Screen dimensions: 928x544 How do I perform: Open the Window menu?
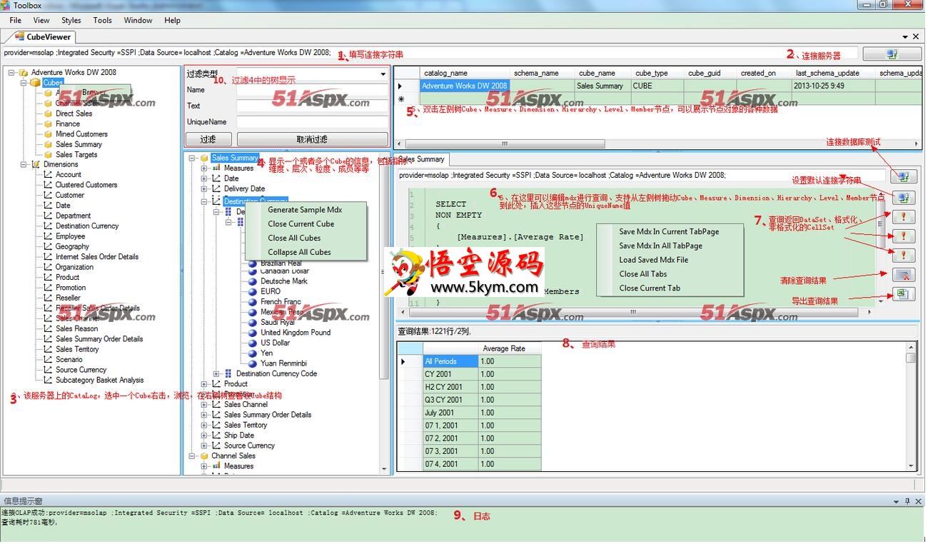tap(138, 20)
